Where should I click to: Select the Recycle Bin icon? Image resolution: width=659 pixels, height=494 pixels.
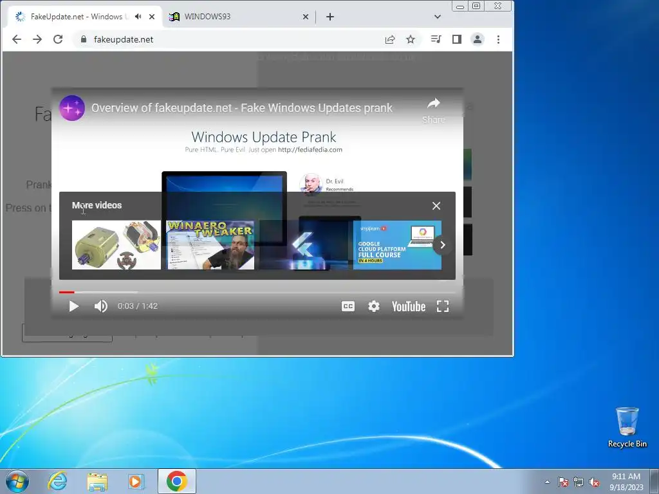[627, 428]
